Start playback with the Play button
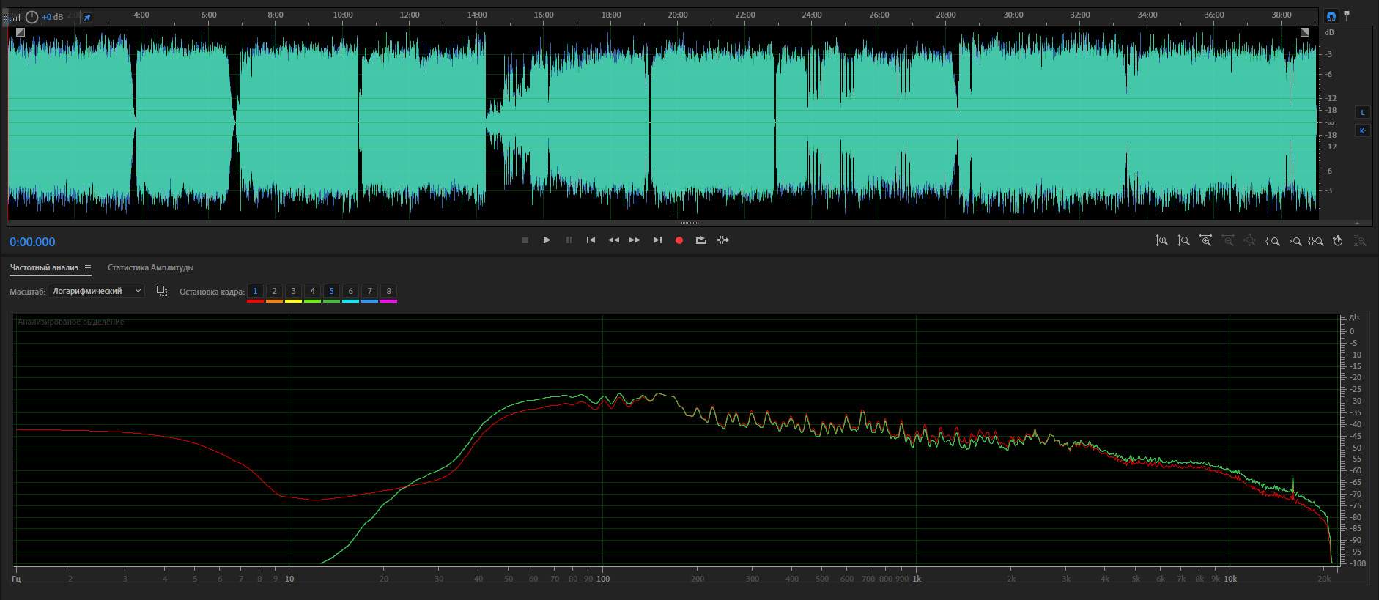 pyautogui.click(x=547, y=240)
